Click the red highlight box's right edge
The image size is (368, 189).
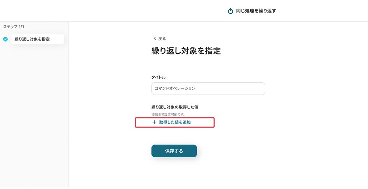(214, 122)
